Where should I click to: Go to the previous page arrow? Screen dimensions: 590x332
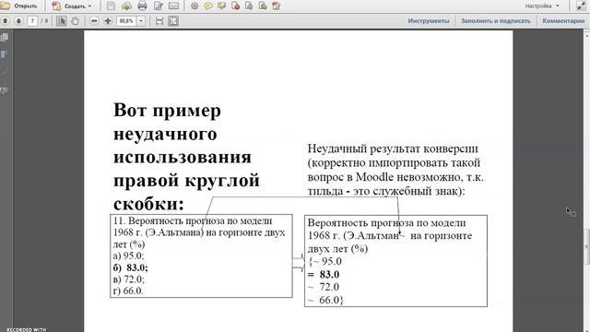(6, 20)
